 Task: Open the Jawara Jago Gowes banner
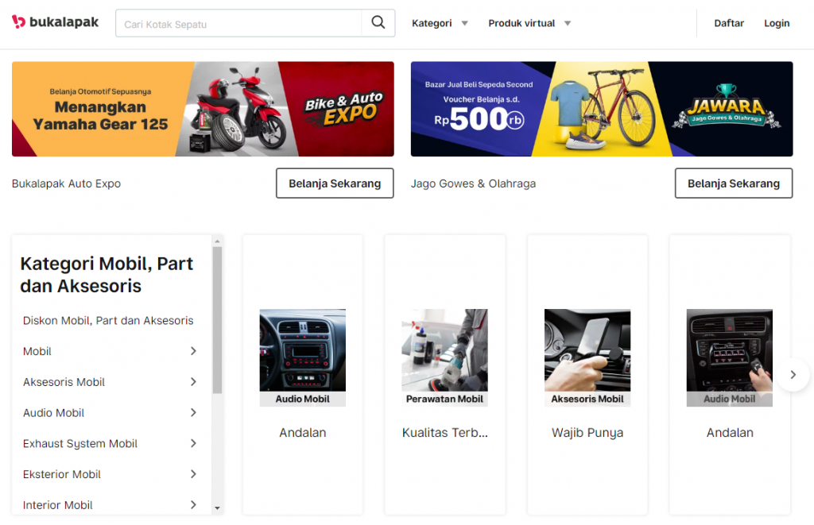[x=602, y=109]
